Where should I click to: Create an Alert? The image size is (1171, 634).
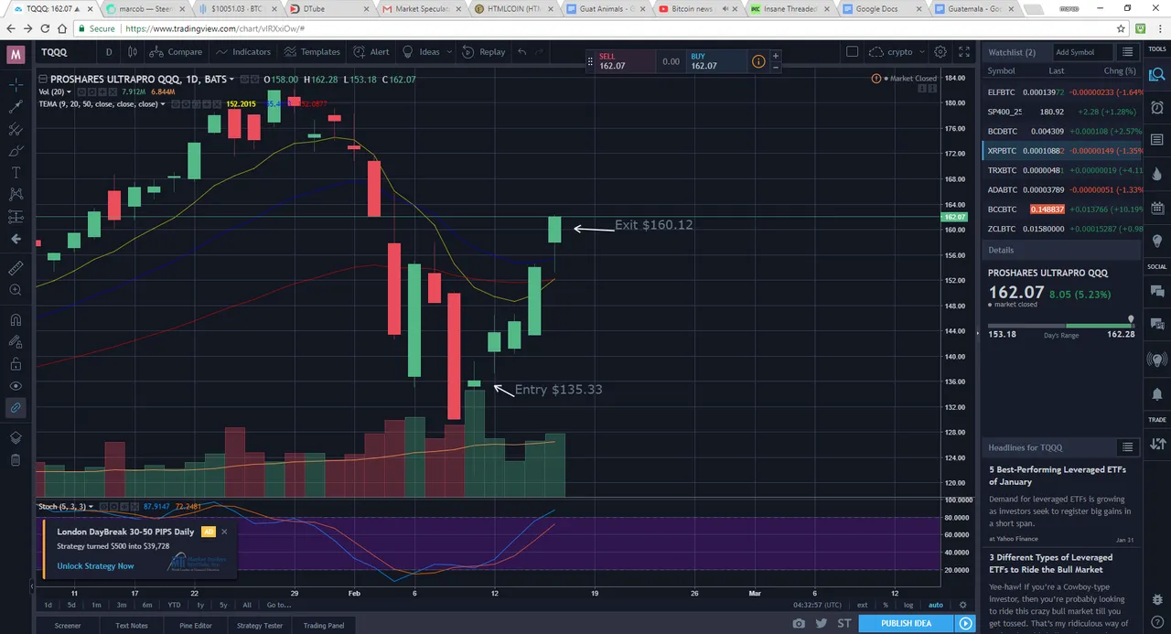371,52
